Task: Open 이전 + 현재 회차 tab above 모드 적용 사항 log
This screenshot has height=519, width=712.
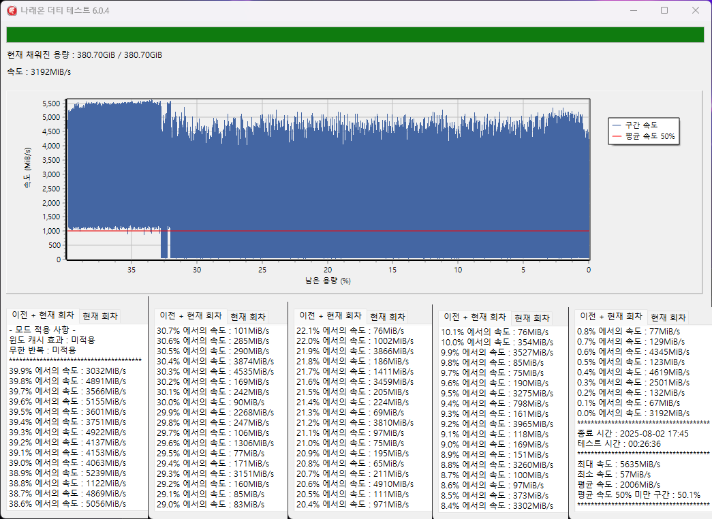Action: tap(43, 315)
